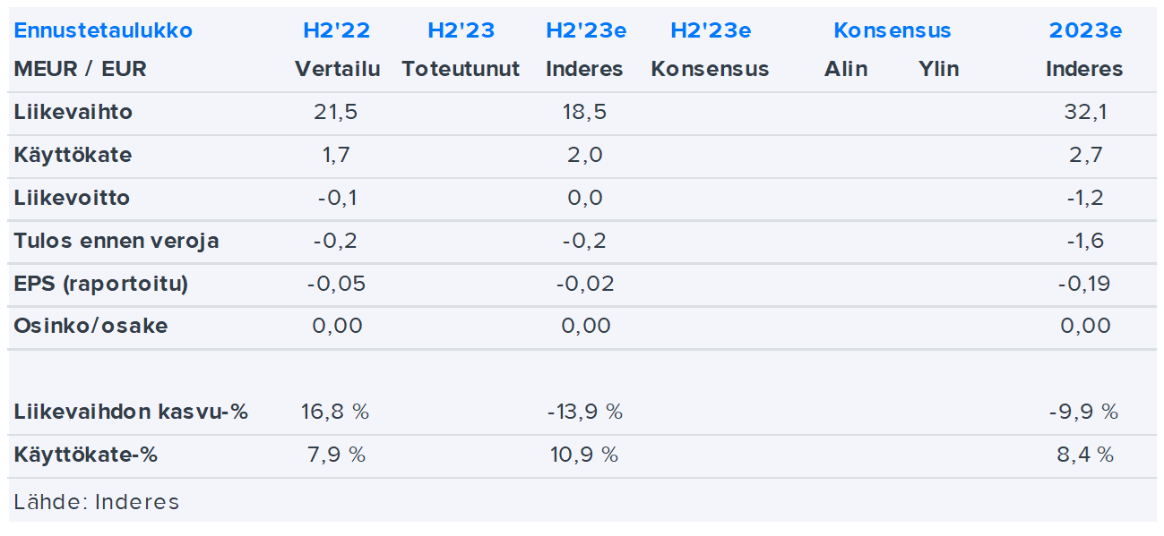Viewport: 1164px width, 536px height.
Task: Click the EPS (raportoitu) row label
Action: (x=101, y=284)
